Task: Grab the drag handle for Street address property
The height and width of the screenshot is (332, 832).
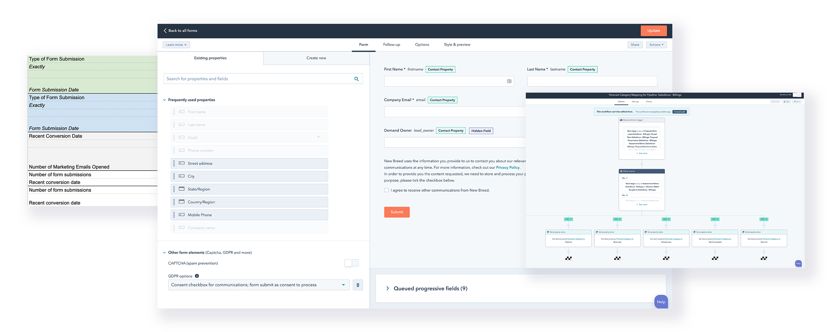Action: [174, 163]
